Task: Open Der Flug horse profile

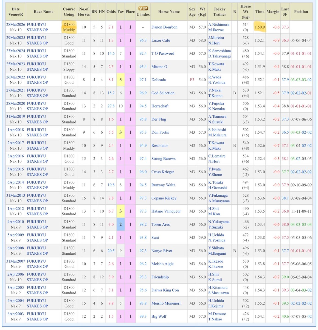Action: point(159,119)
